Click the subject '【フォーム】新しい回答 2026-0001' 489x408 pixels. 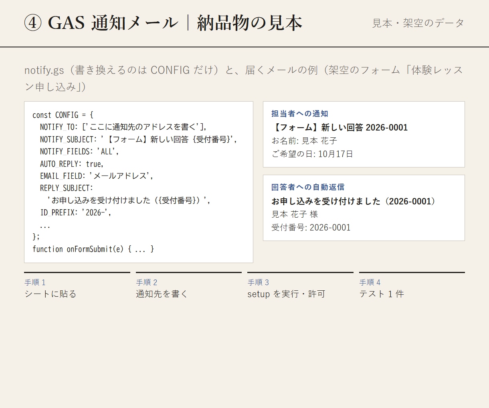(339, 127)
